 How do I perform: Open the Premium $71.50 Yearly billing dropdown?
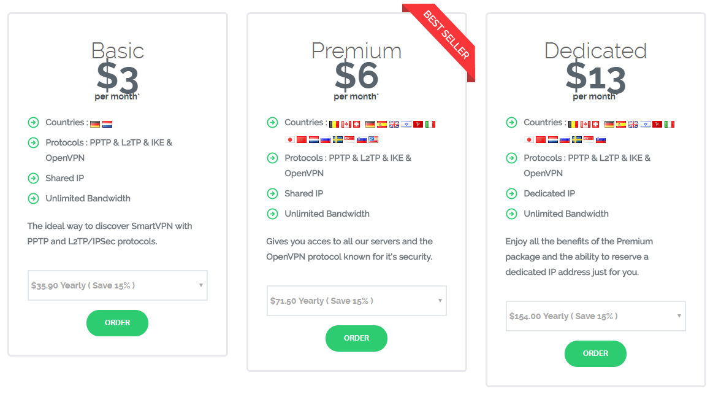tap(357, 301)
